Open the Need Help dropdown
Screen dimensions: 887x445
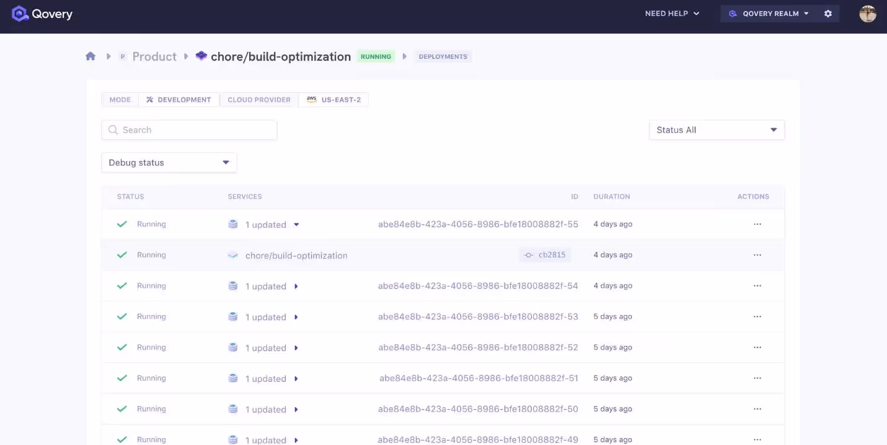click(x=672, y=14)
